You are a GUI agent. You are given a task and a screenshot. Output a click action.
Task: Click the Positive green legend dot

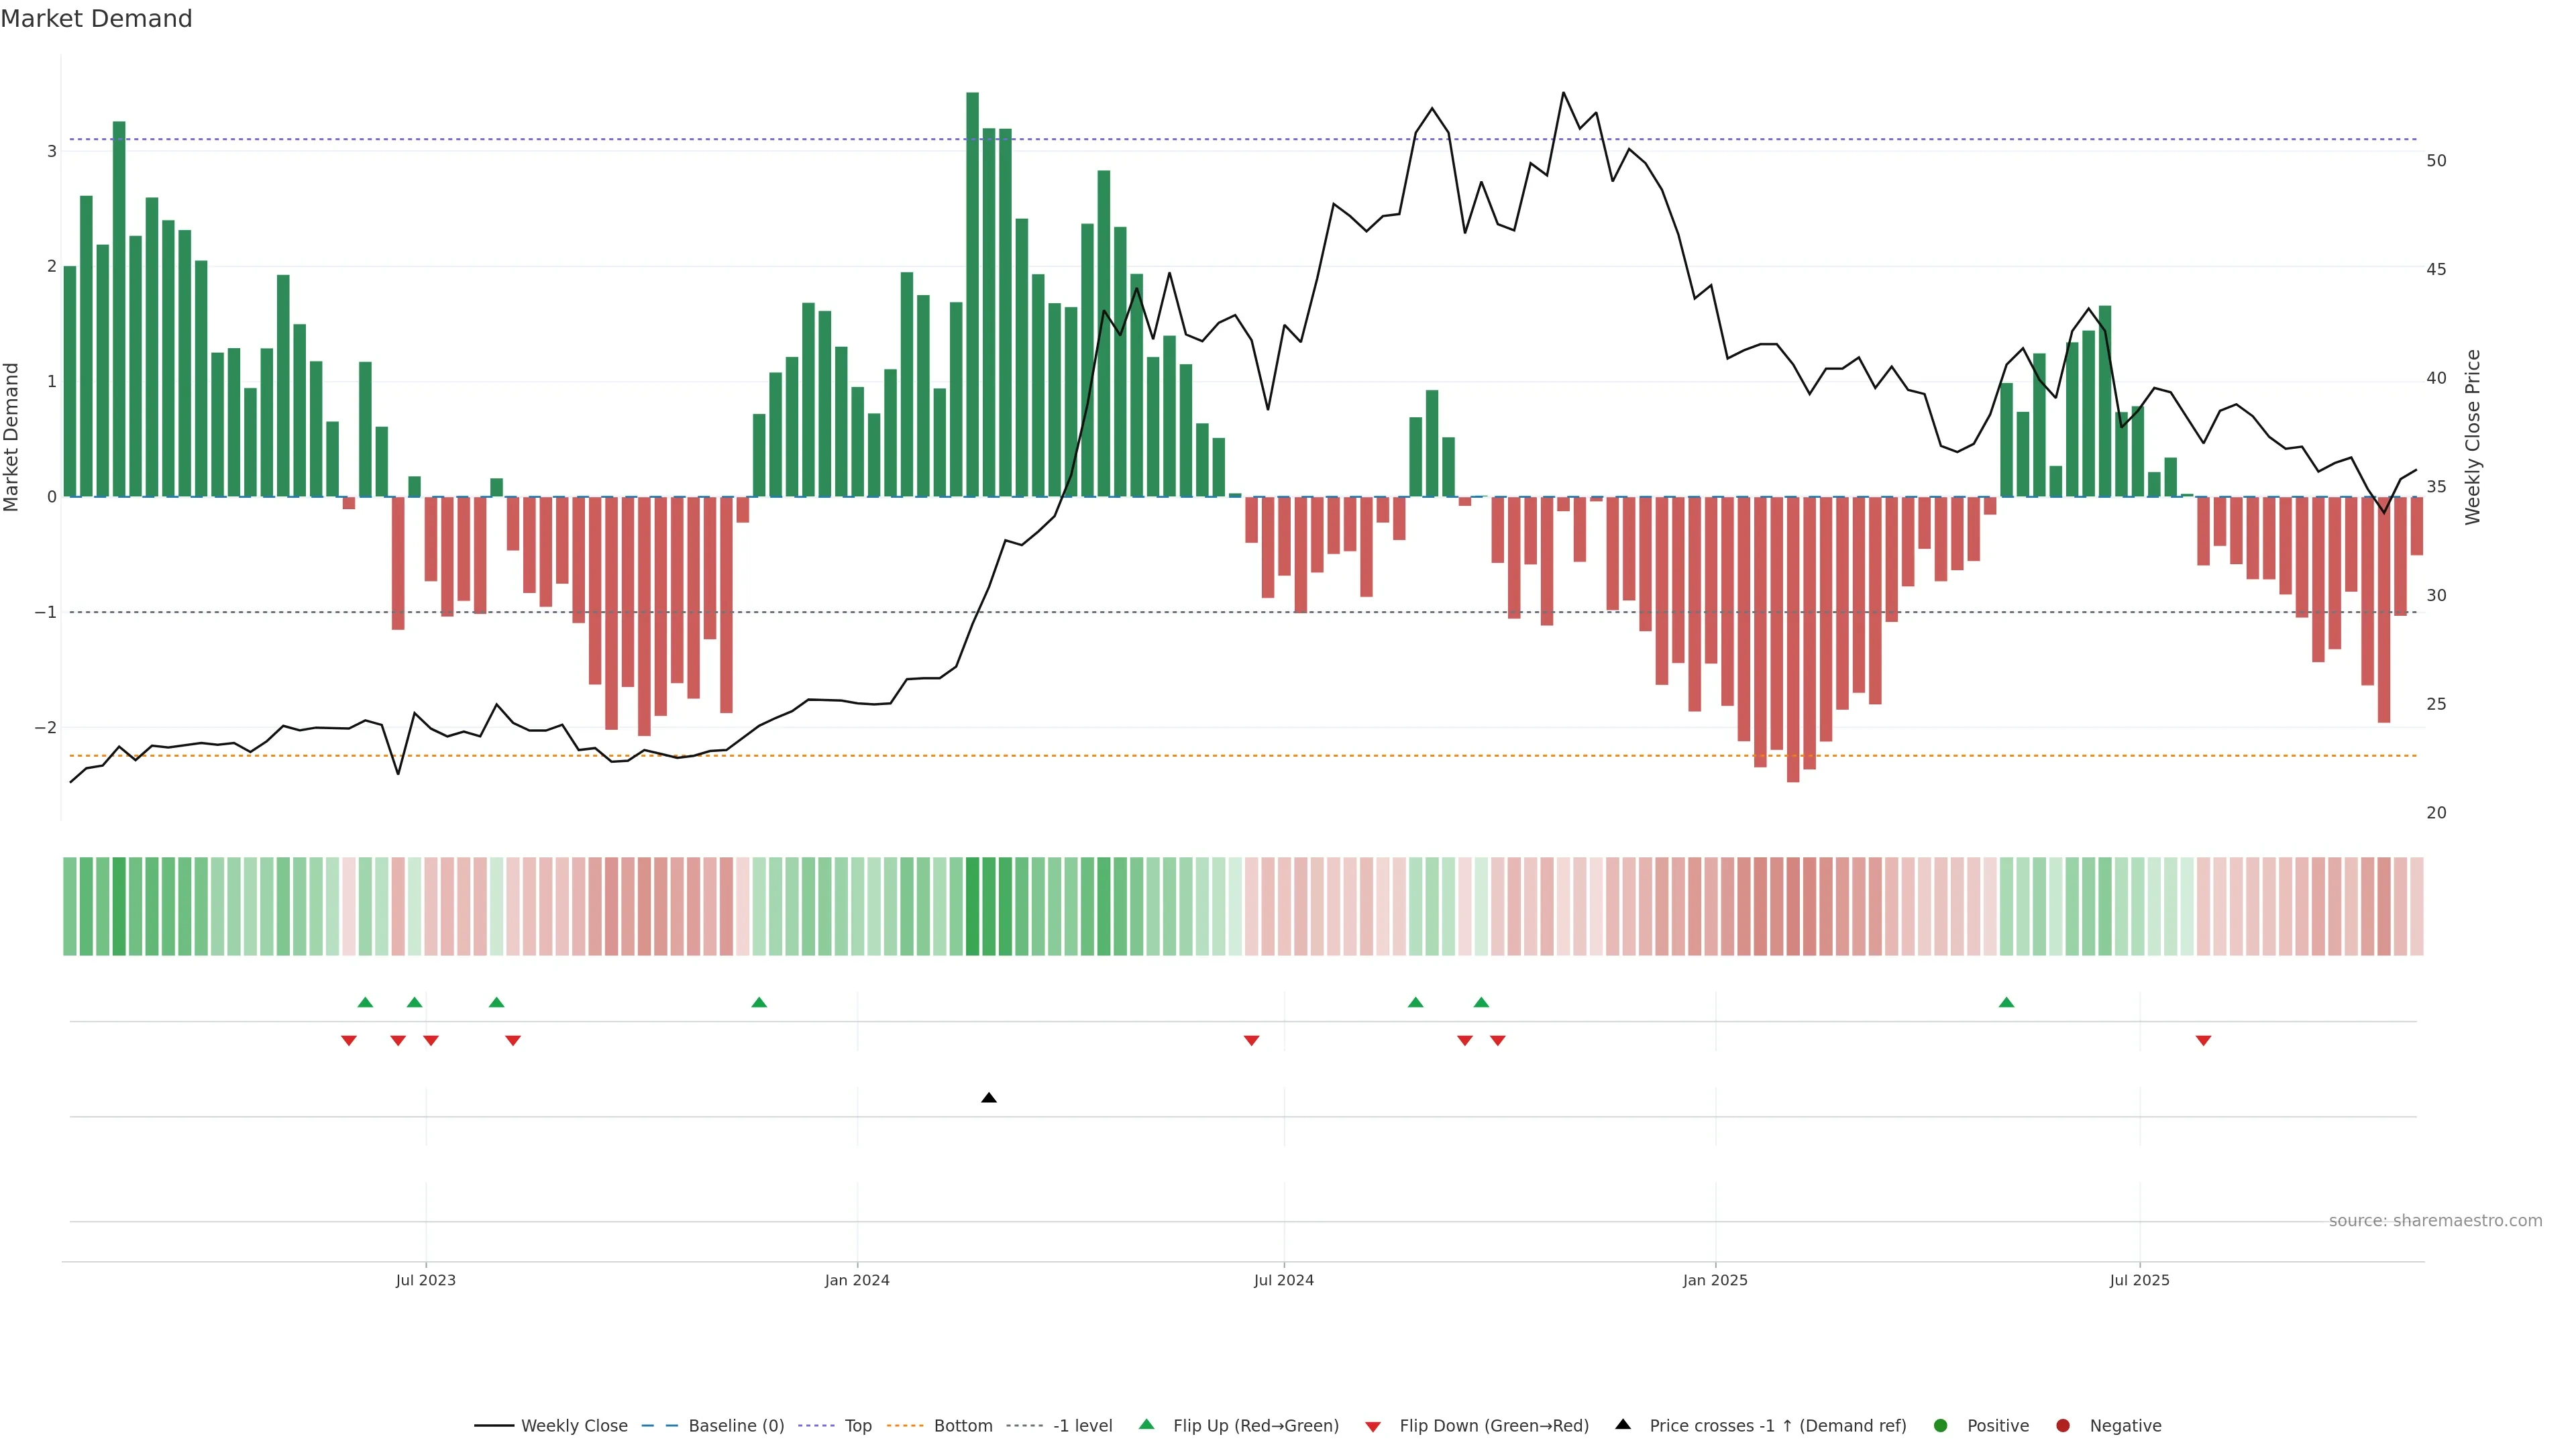point(1941,1426)
